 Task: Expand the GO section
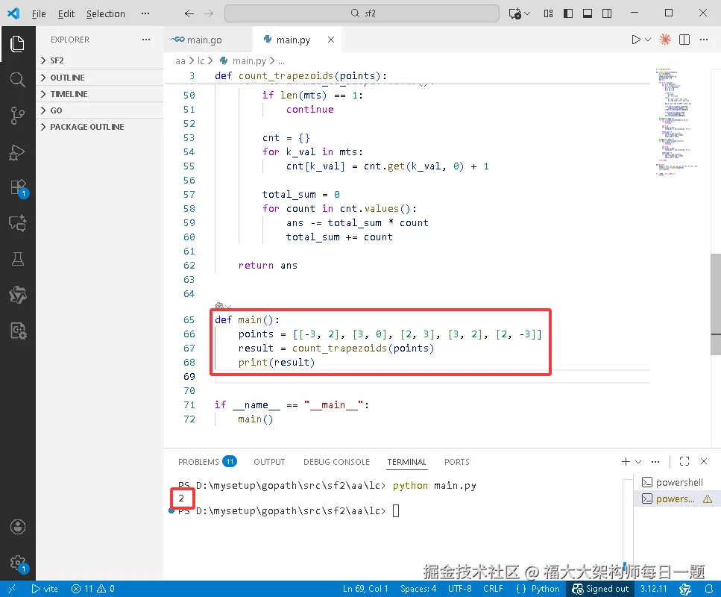point(100,110)
